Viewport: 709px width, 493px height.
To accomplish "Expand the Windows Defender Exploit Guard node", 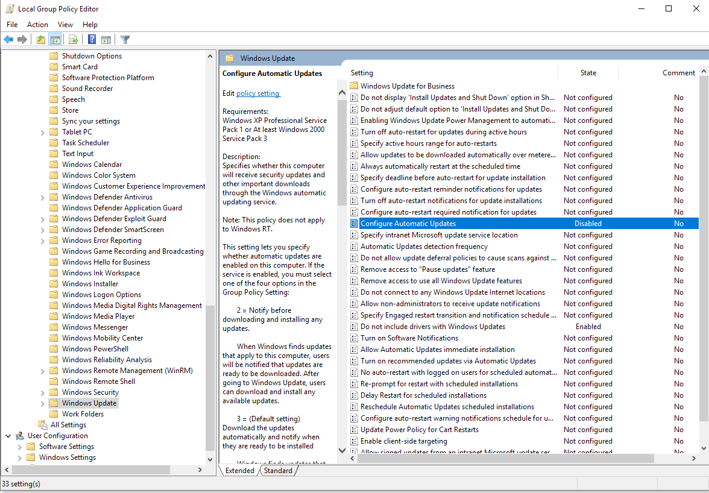I will [x=42, y=219].
